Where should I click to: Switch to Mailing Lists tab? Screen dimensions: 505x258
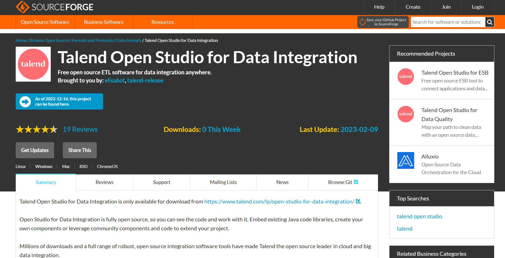[223, 182]
